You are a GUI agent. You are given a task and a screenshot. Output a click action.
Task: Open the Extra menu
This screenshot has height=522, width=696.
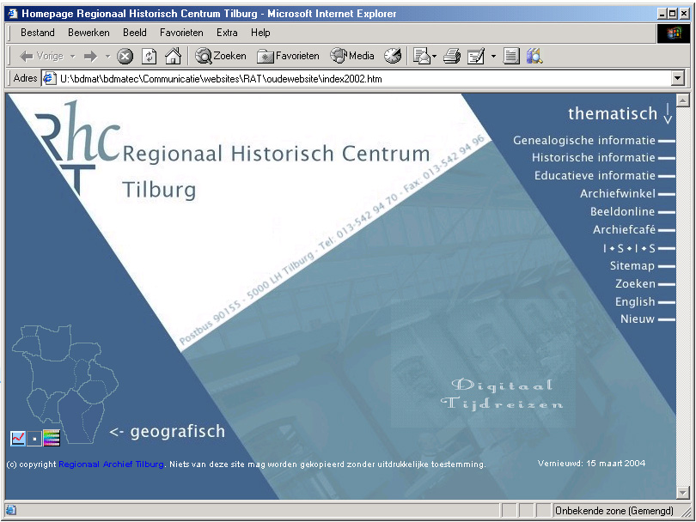[x=227, y=33]
